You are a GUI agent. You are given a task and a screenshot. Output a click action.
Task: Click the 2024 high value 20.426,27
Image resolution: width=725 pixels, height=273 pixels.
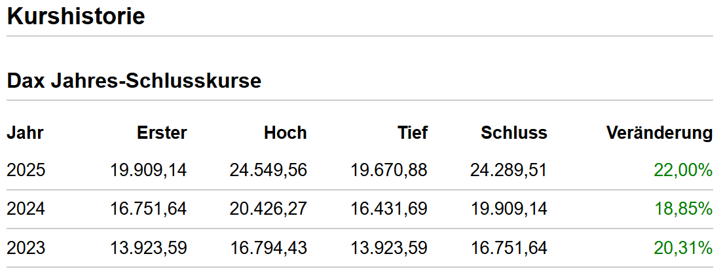pos(268,209)
